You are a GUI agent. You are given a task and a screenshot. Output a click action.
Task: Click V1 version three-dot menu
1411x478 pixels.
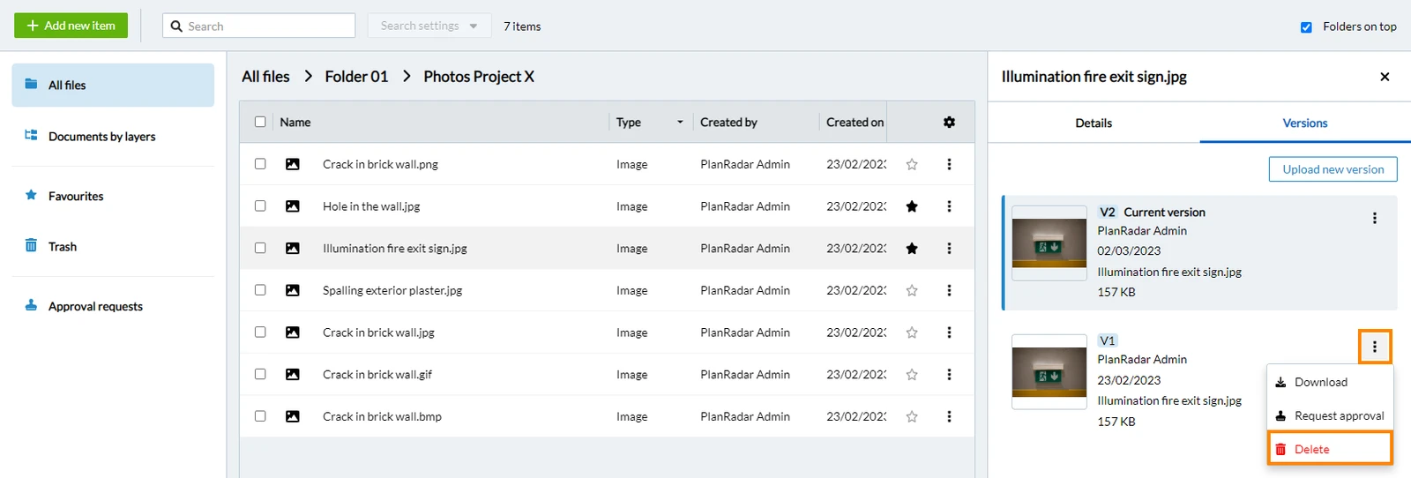click(x=1374, y=347)
